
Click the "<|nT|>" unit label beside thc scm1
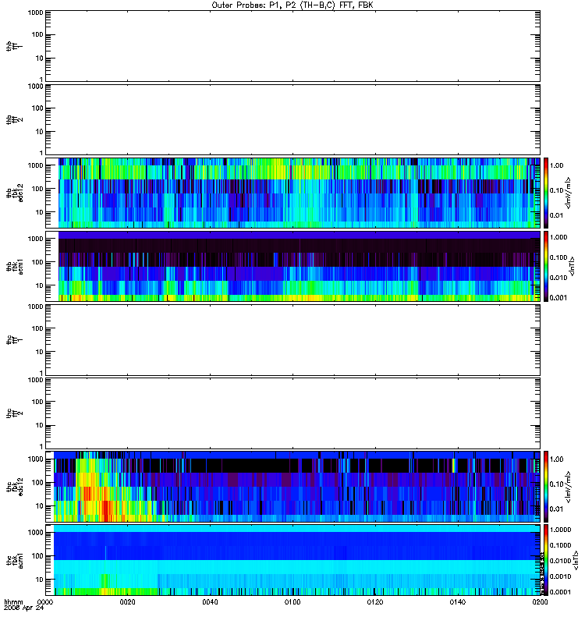point(576,560)
